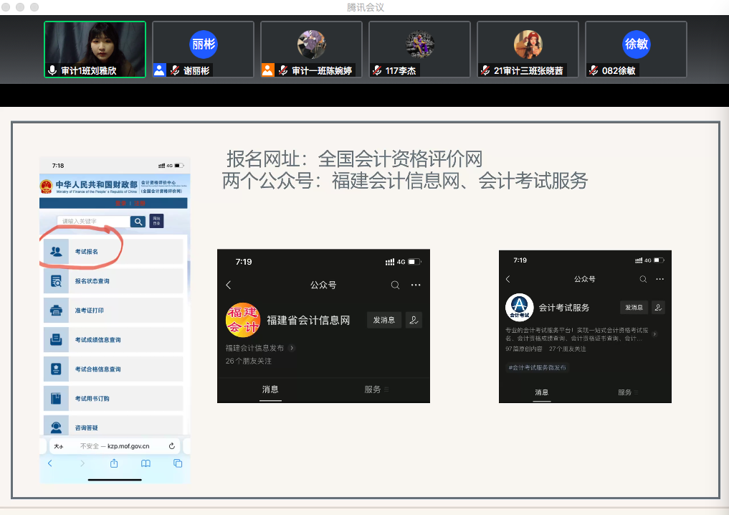Image resolution: width=729 pixels, height=515 pixels.
Task: Click the search magnifier on the finance ministry page
Action: tap(138, 222)
